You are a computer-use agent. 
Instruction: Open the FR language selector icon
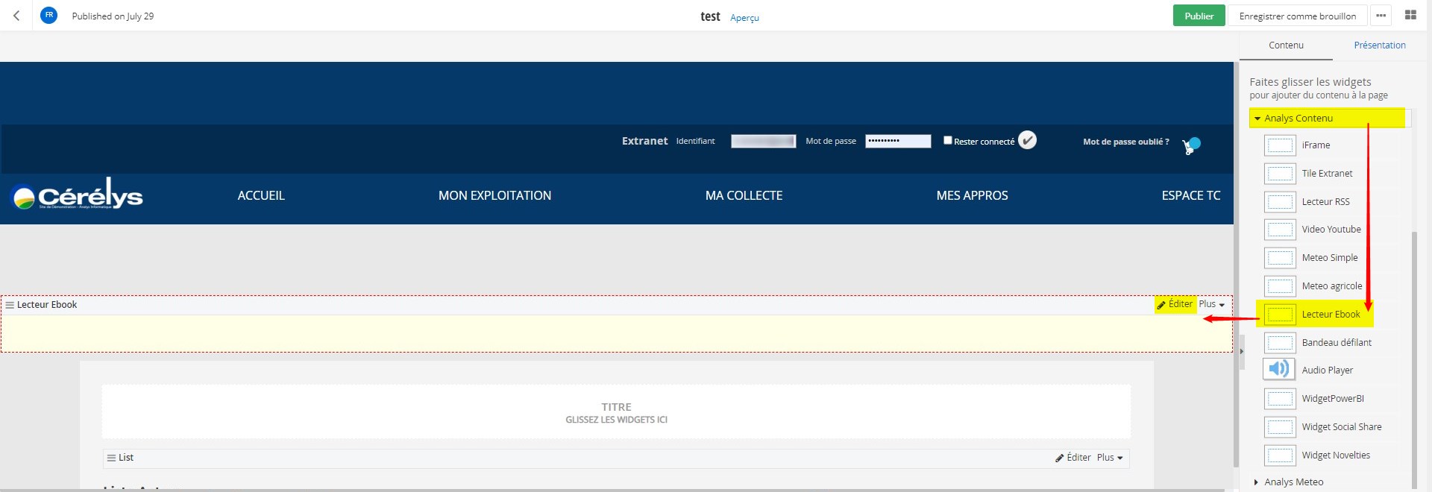pyautogui.click(x=49, y=15)
